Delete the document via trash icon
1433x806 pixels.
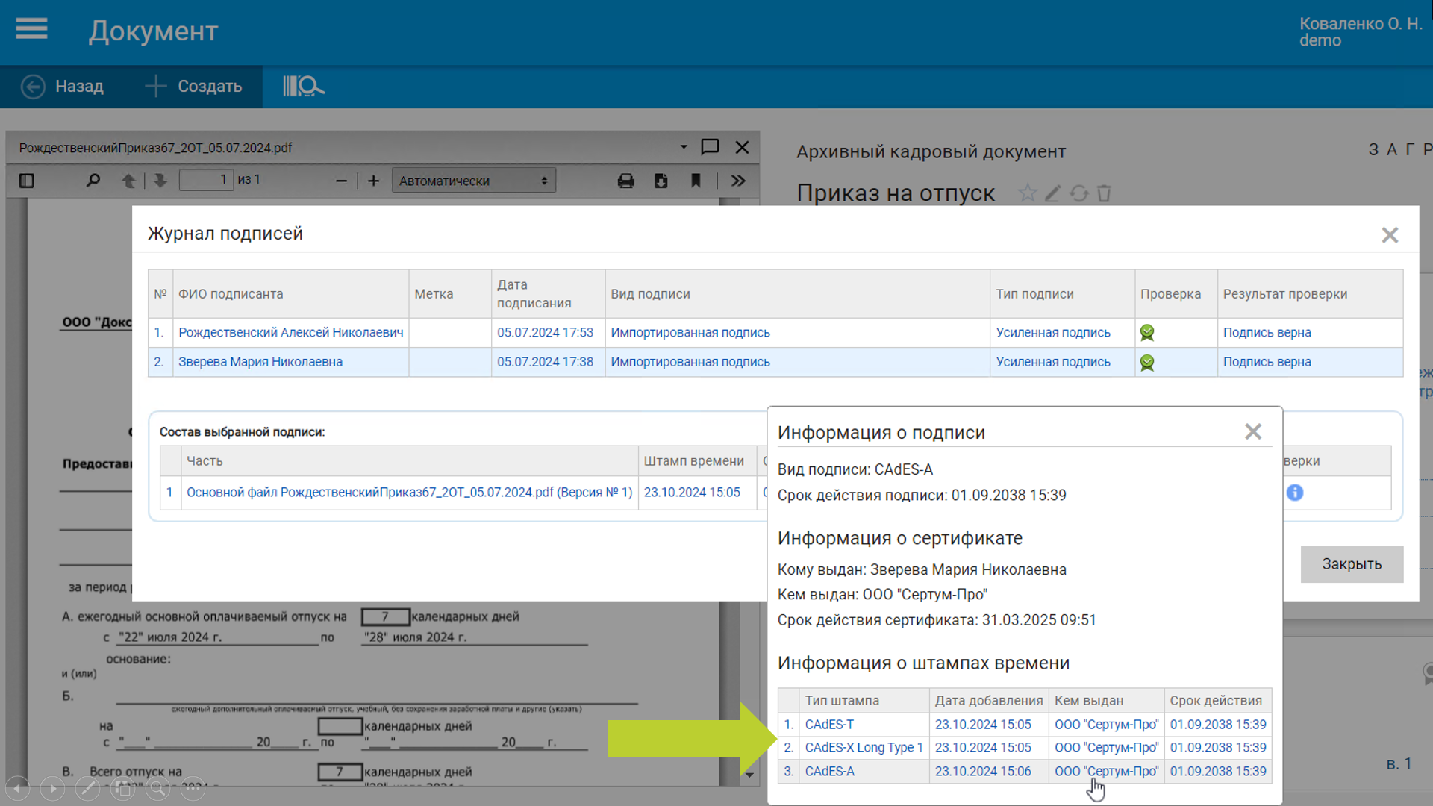(1104, 193)
